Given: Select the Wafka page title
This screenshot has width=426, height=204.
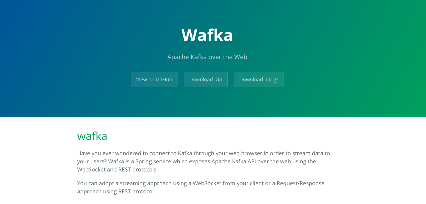Looking at the screenshot, I should (207, 35).
